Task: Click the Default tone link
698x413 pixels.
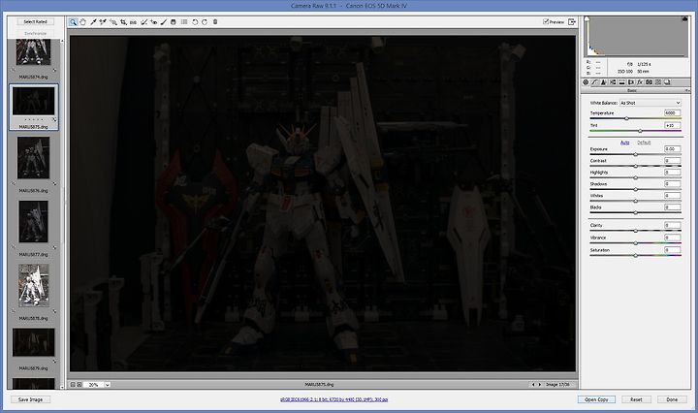Action: (x=644, y=143)
